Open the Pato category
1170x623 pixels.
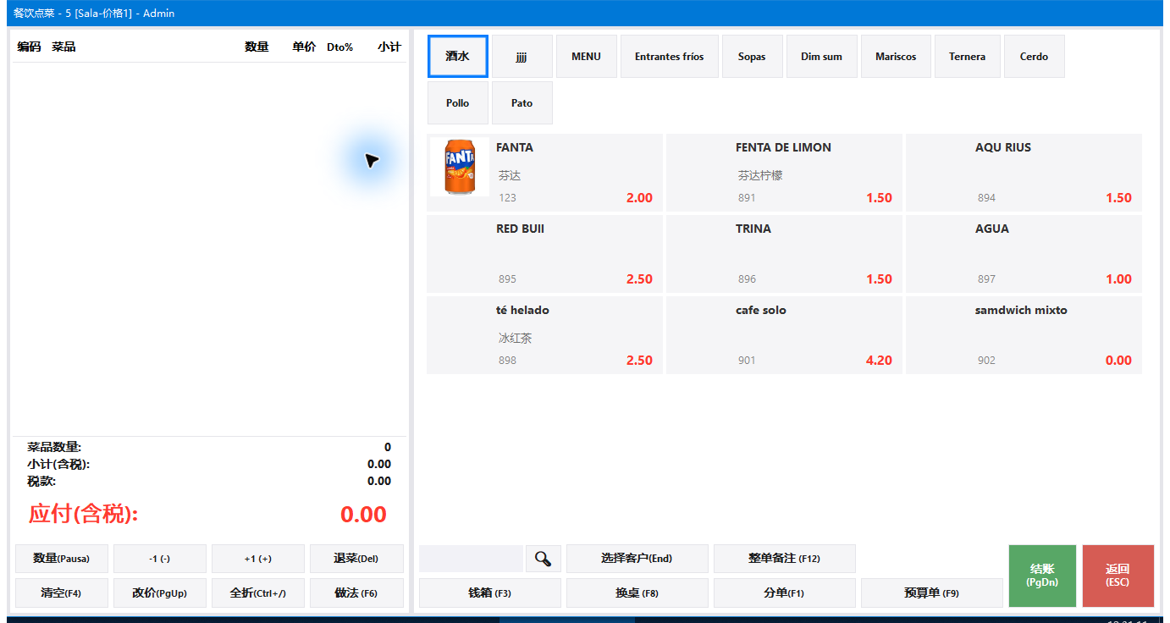coord(522,103)
